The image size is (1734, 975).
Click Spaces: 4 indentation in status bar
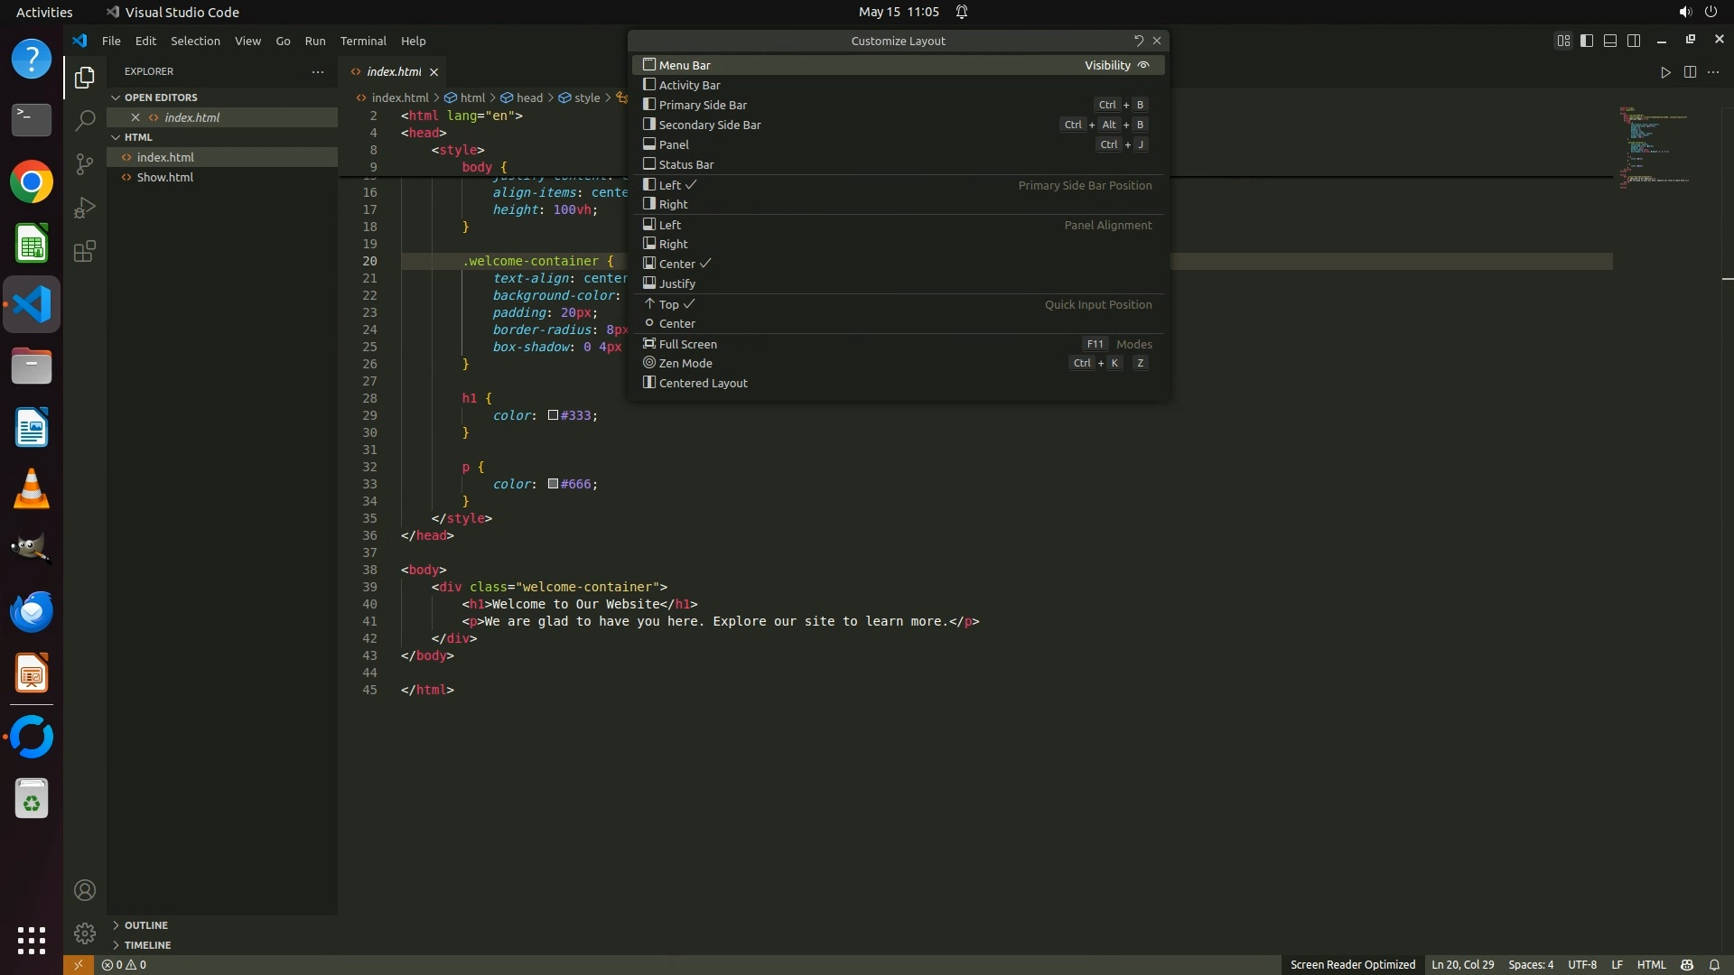[1530, 964]
